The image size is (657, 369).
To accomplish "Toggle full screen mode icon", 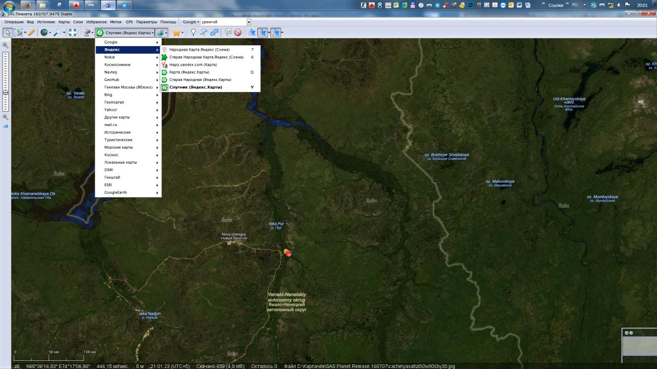I will (x=72, y=32).
